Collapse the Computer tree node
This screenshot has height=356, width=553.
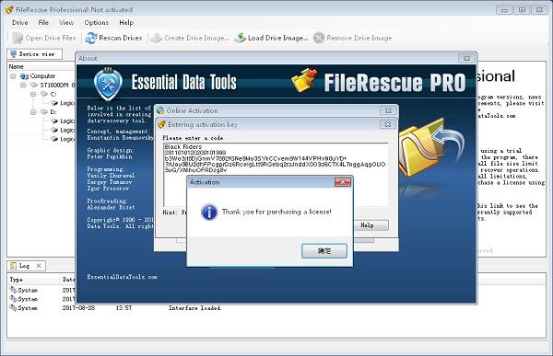pos(13,76)
